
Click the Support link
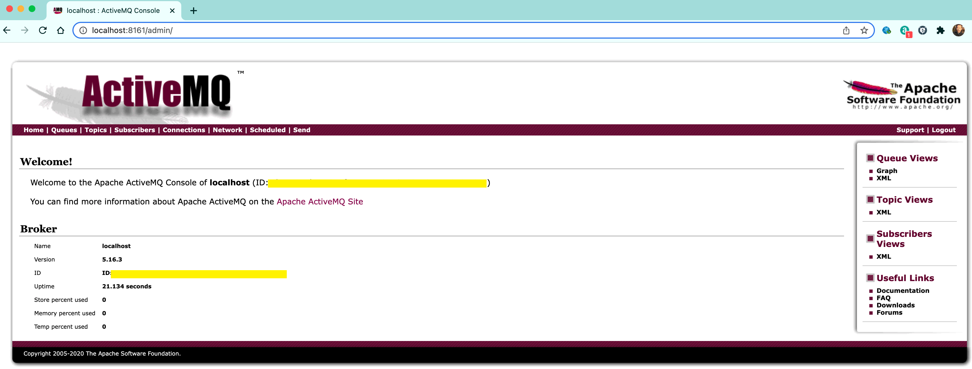click(x=910, y=130)
